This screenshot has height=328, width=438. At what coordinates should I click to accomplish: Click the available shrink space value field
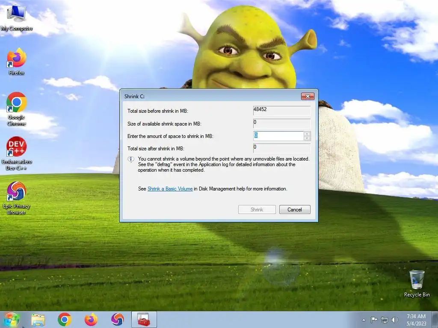pyautogui.click(x=282, y=123)
